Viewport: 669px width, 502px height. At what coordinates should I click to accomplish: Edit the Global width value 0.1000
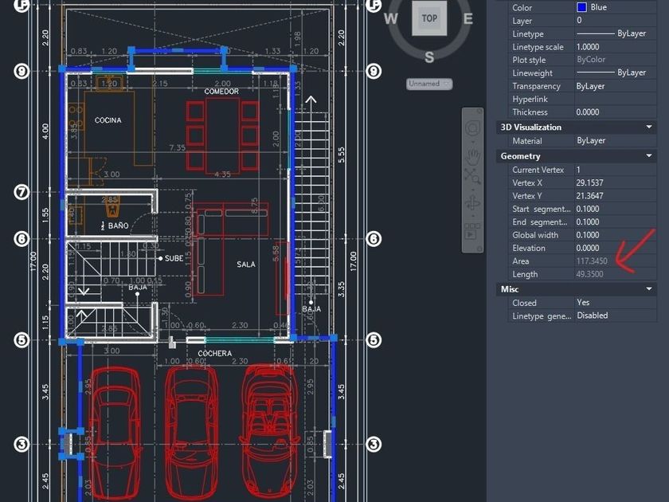tap(615, 235)
